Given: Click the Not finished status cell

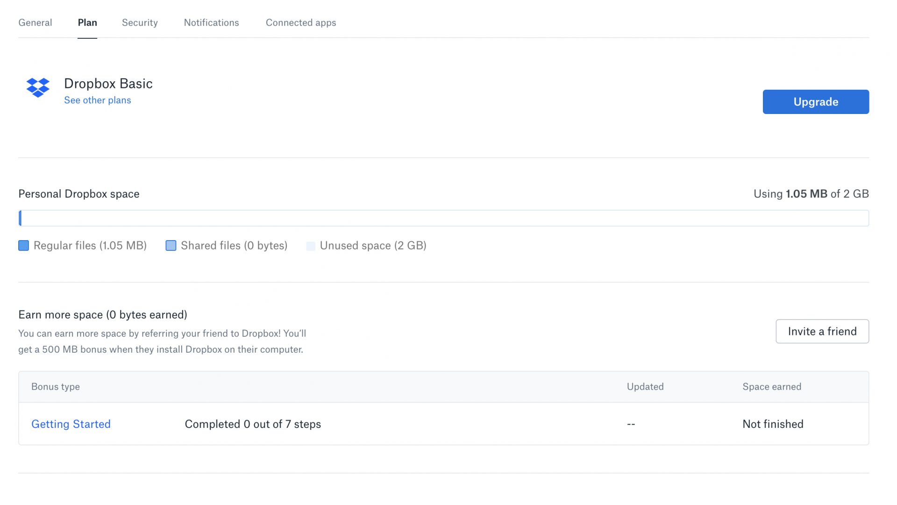Looking at the screenshot, I should (x=773, y=424).
